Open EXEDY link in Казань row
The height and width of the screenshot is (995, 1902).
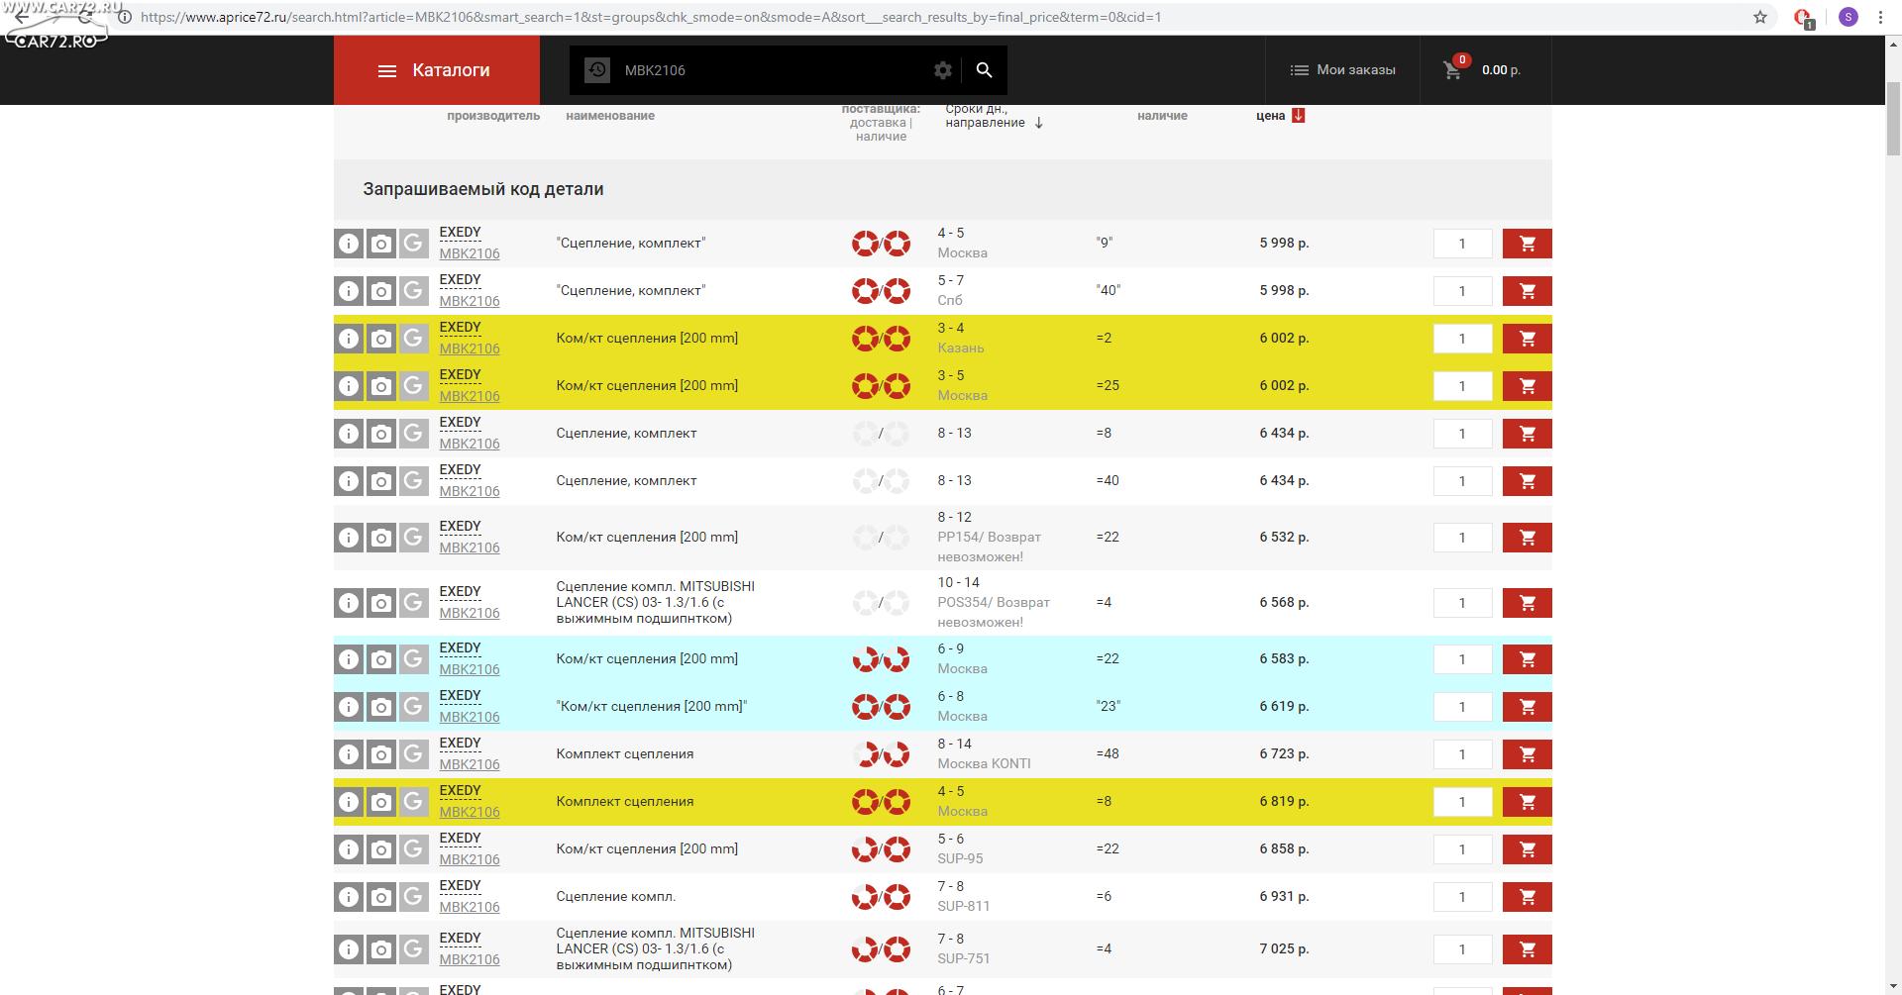point(460,328)
